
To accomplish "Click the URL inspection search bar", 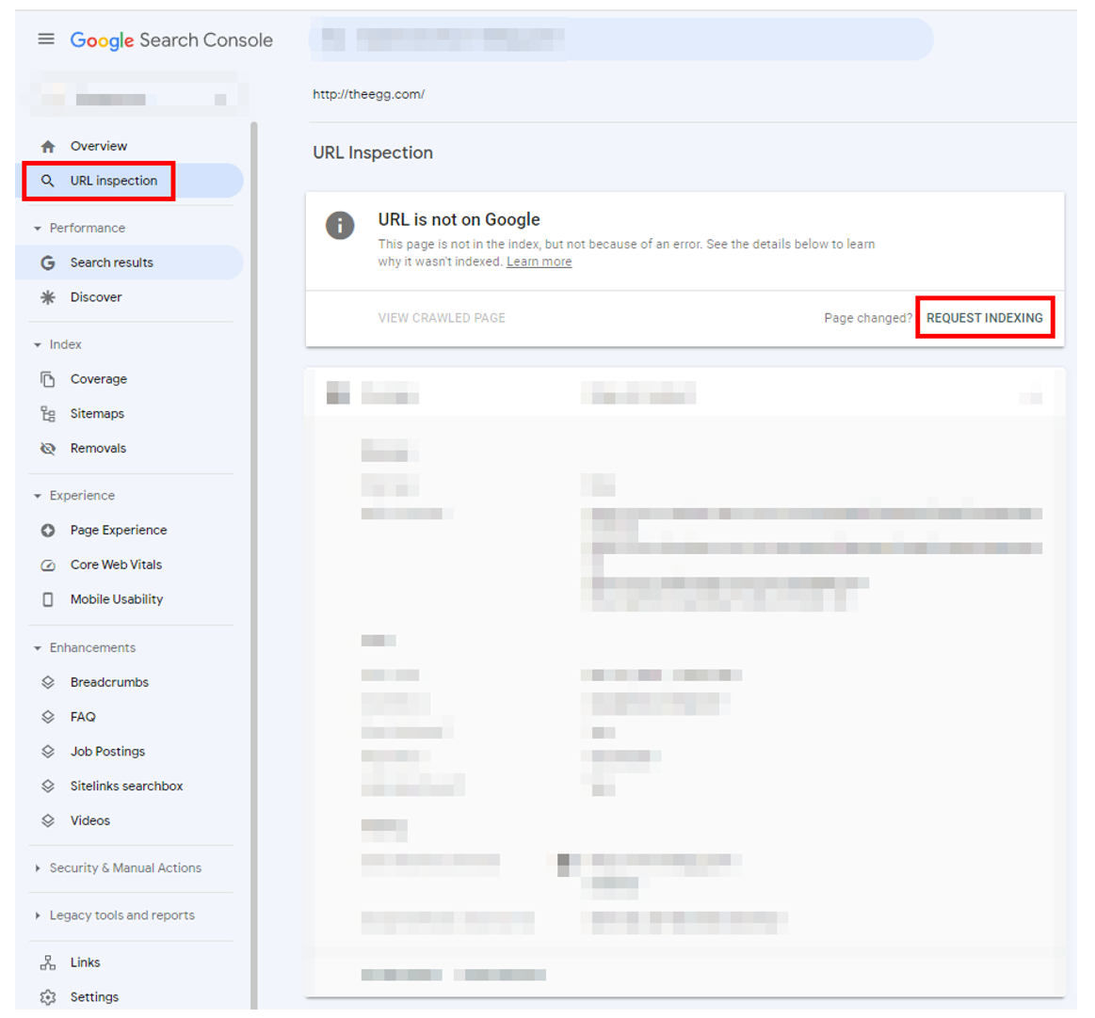I will click(x=620, y=40).
